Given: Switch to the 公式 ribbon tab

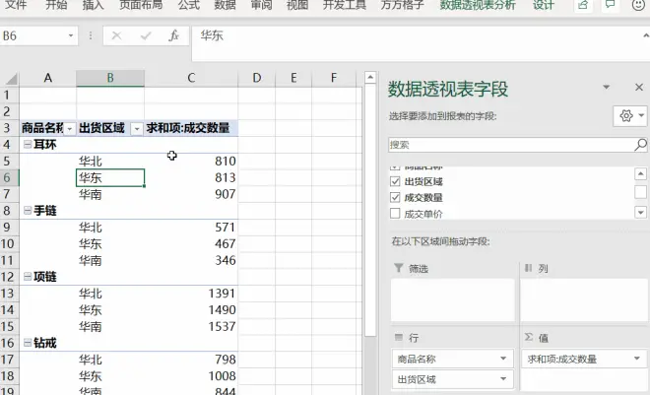Looking at the screenshot, I should click(189, 5).
